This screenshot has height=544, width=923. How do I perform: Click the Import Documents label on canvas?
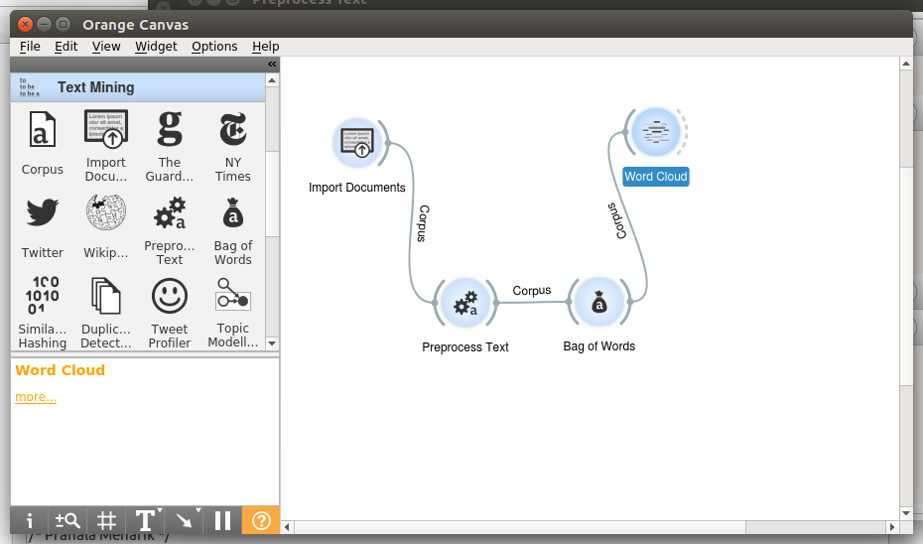pos(356,188)
